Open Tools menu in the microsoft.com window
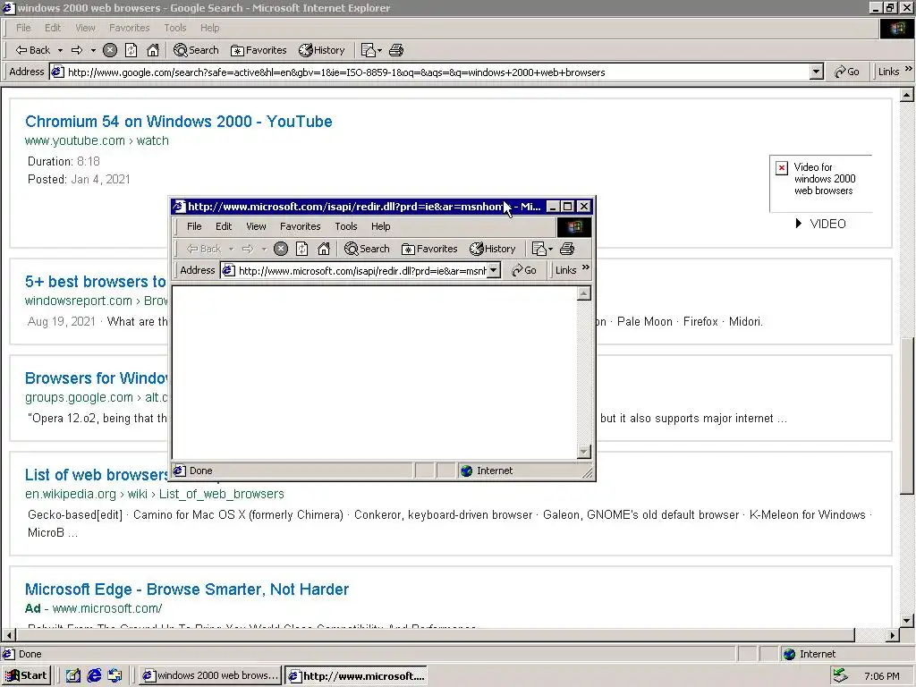916x687 pixels. coord(346,226)
